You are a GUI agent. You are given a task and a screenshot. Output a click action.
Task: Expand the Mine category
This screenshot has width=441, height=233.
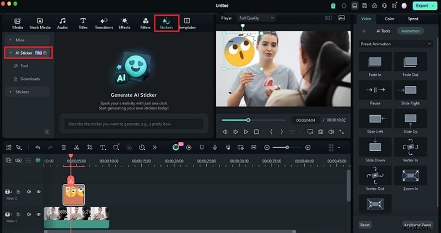click(x=27, y=40)
